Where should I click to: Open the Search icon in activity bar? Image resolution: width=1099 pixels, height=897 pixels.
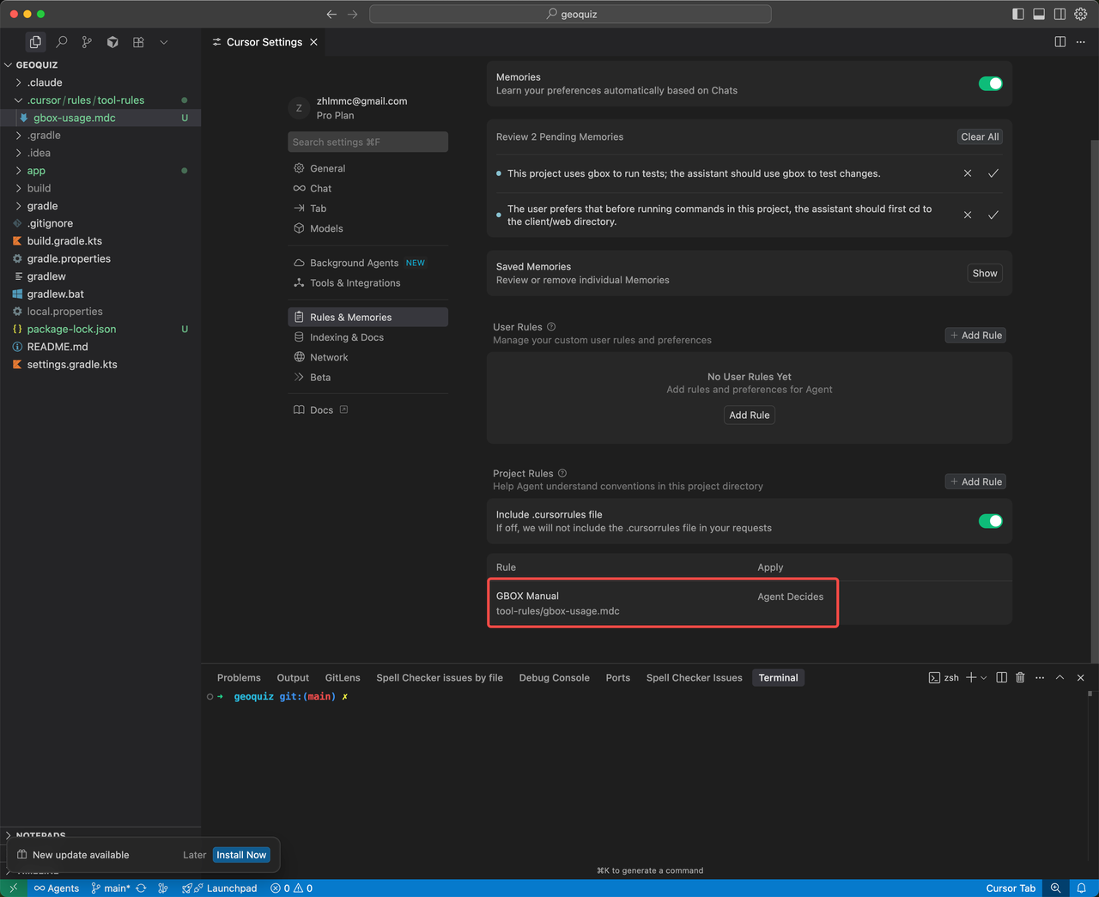click(x=62, y=42)
